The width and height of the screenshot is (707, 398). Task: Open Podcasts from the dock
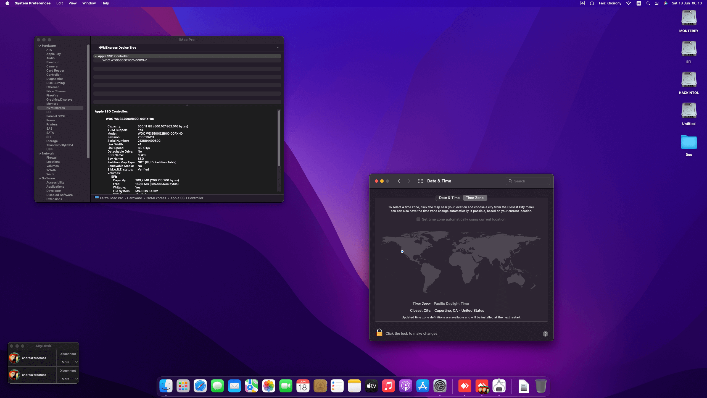(x=405, y=386)
